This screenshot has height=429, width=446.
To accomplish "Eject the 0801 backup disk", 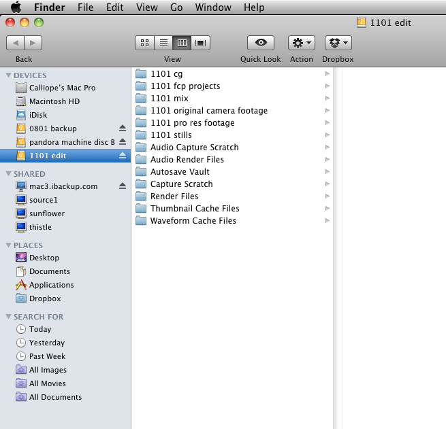I will click(x=123, y=128).
